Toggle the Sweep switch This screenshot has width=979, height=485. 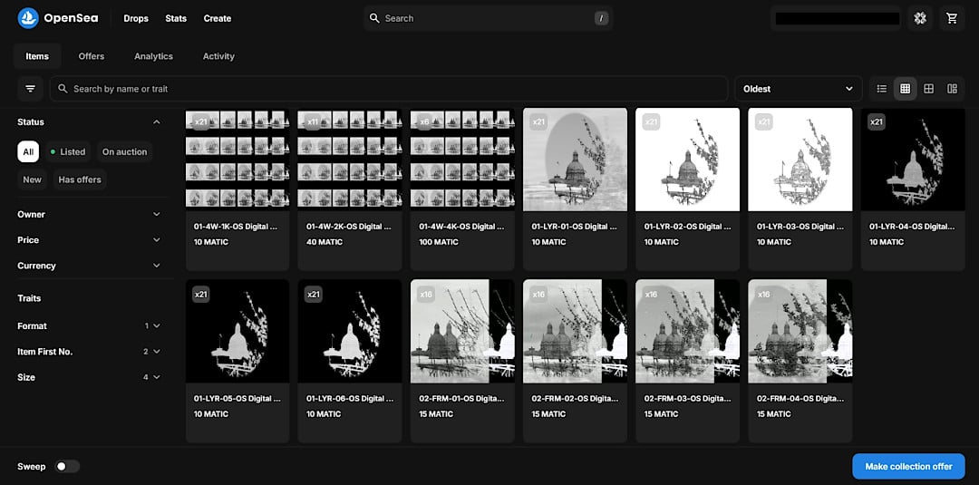click(67, 466)
